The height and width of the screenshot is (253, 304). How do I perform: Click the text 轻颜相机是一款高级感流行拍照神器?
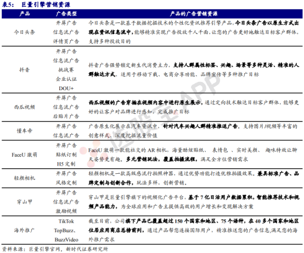tap(131, 173)
